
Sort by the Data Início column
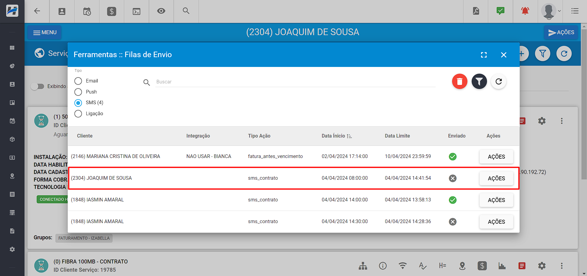click(336, 136)
